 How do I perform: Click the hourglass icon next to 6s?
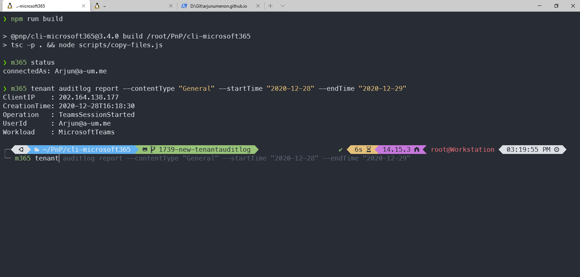click(x=368, y=150)
